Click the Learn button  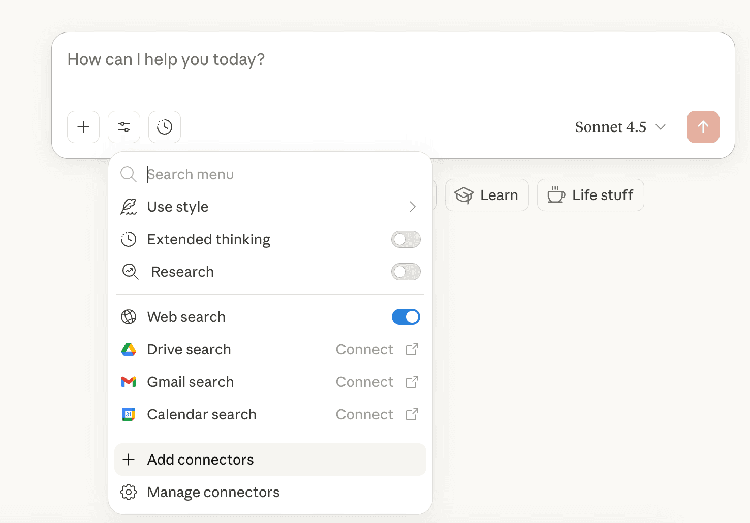pos(486,195)
